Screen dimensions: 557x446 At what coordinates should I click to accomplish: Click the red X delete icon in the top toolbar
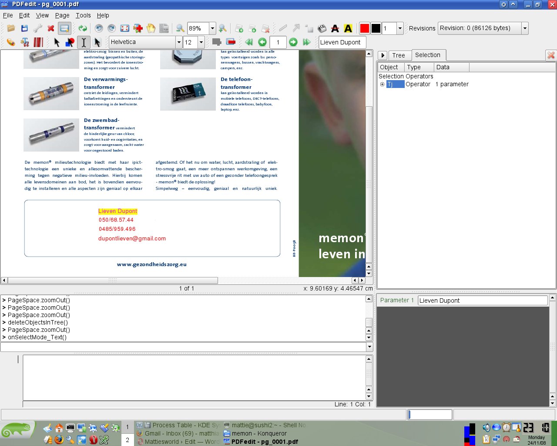click(x=51, y=28)
